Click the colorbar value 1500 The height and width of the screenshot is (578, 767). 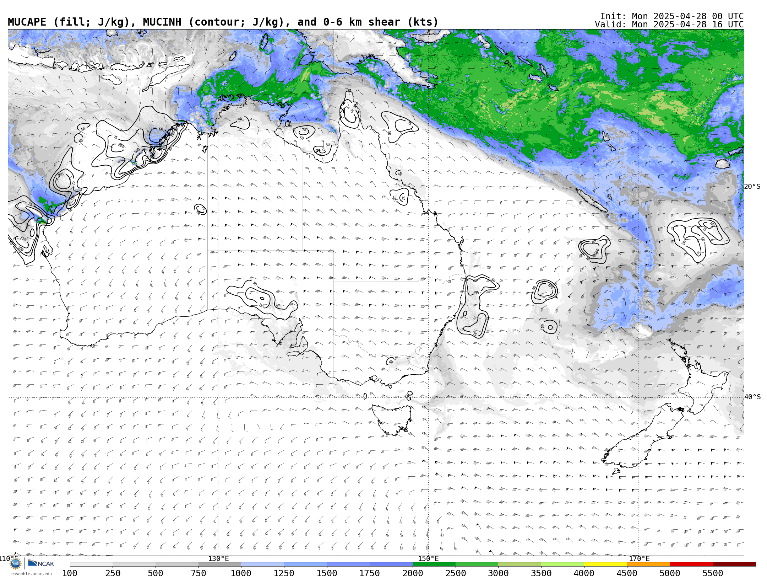[x=327, y=573]
